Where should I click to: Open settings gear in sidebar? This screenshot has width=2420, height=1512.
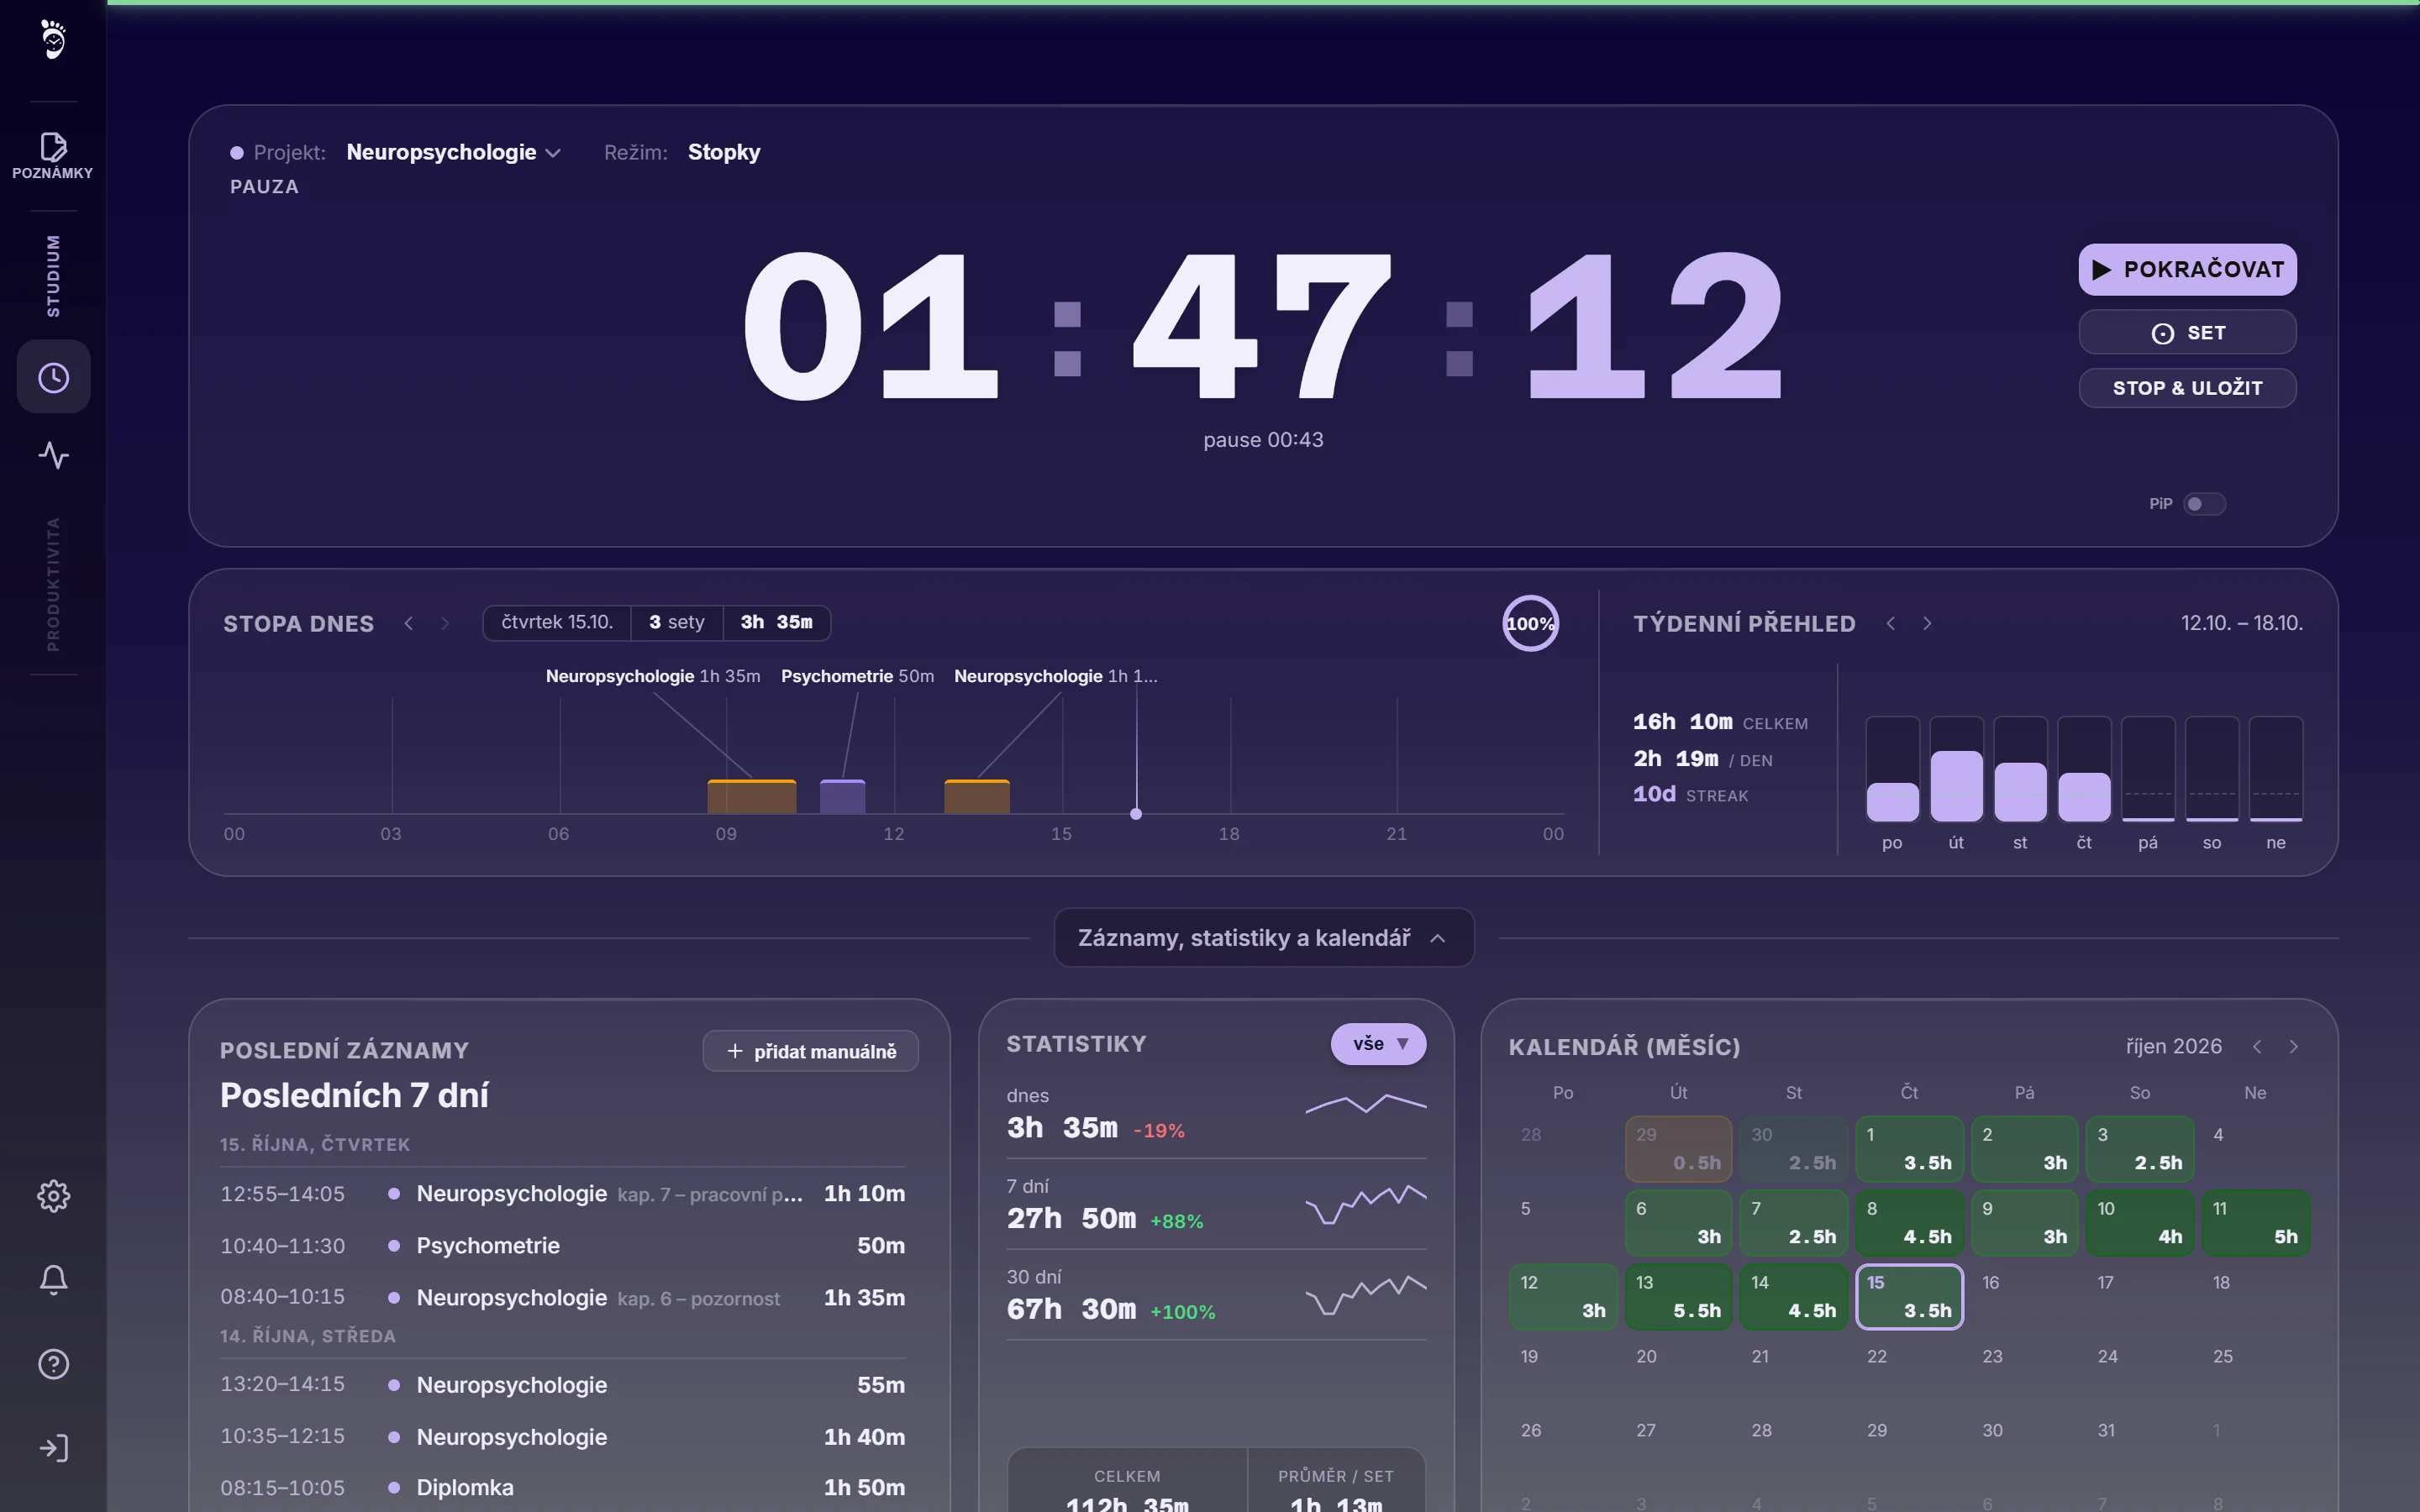(x=53, y=1195)
